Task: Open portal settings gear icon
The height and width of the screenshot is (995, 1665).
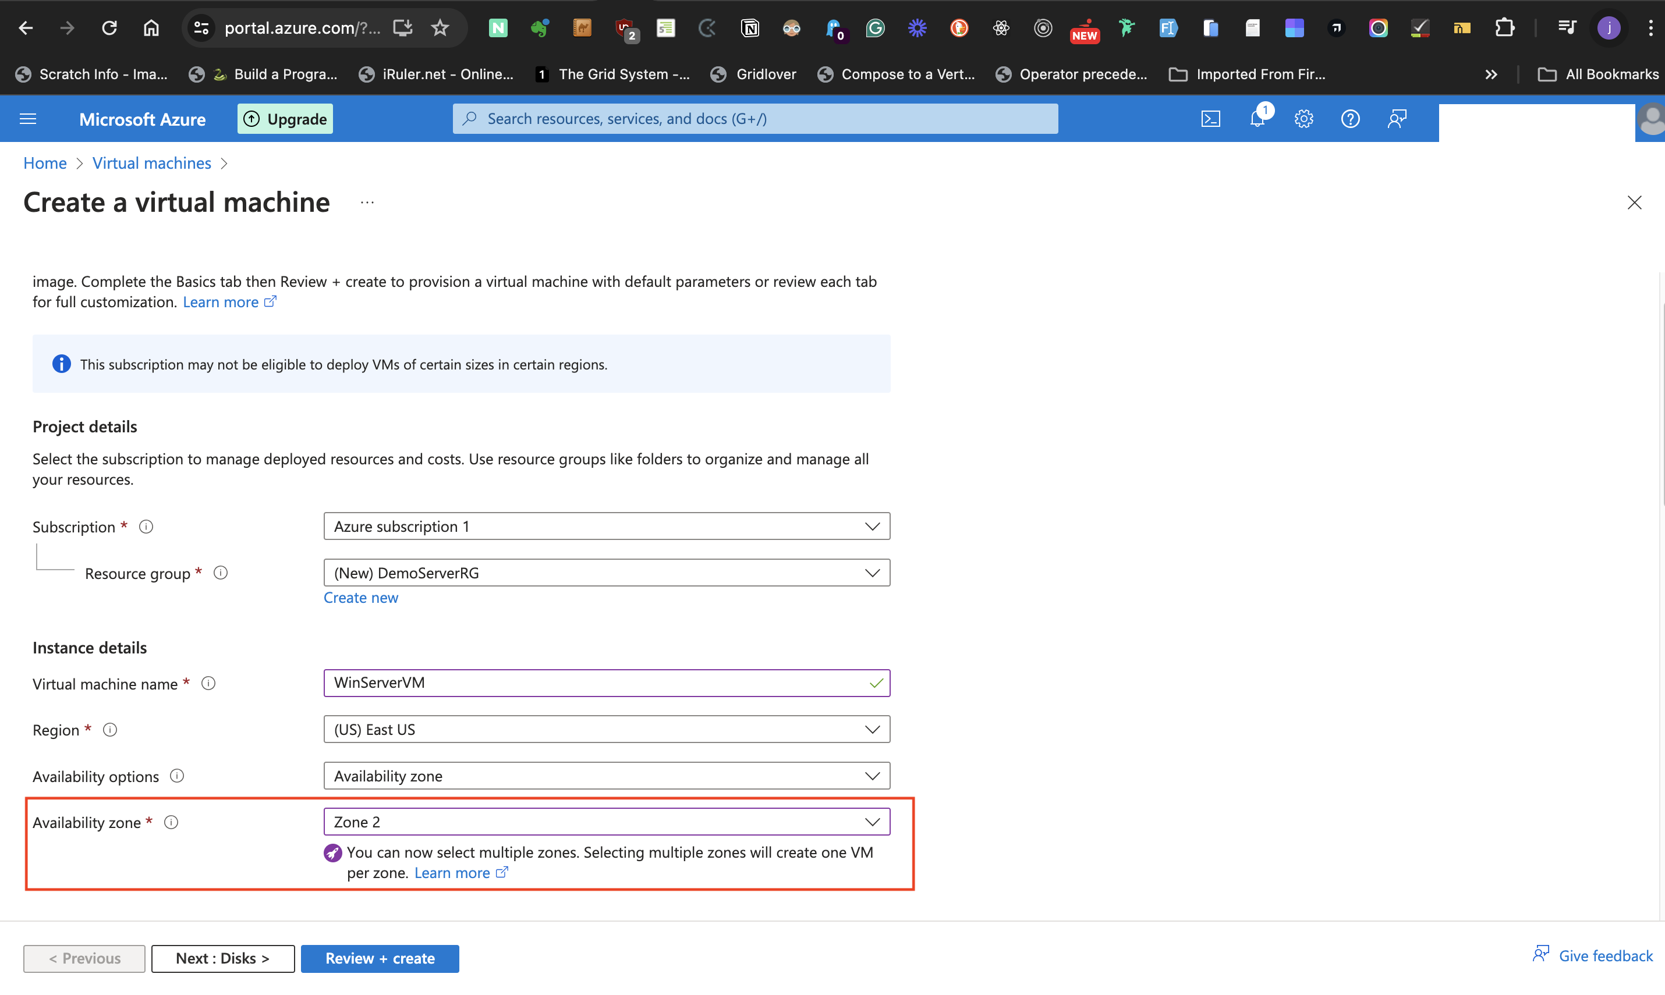Action: coord(1303,119)
